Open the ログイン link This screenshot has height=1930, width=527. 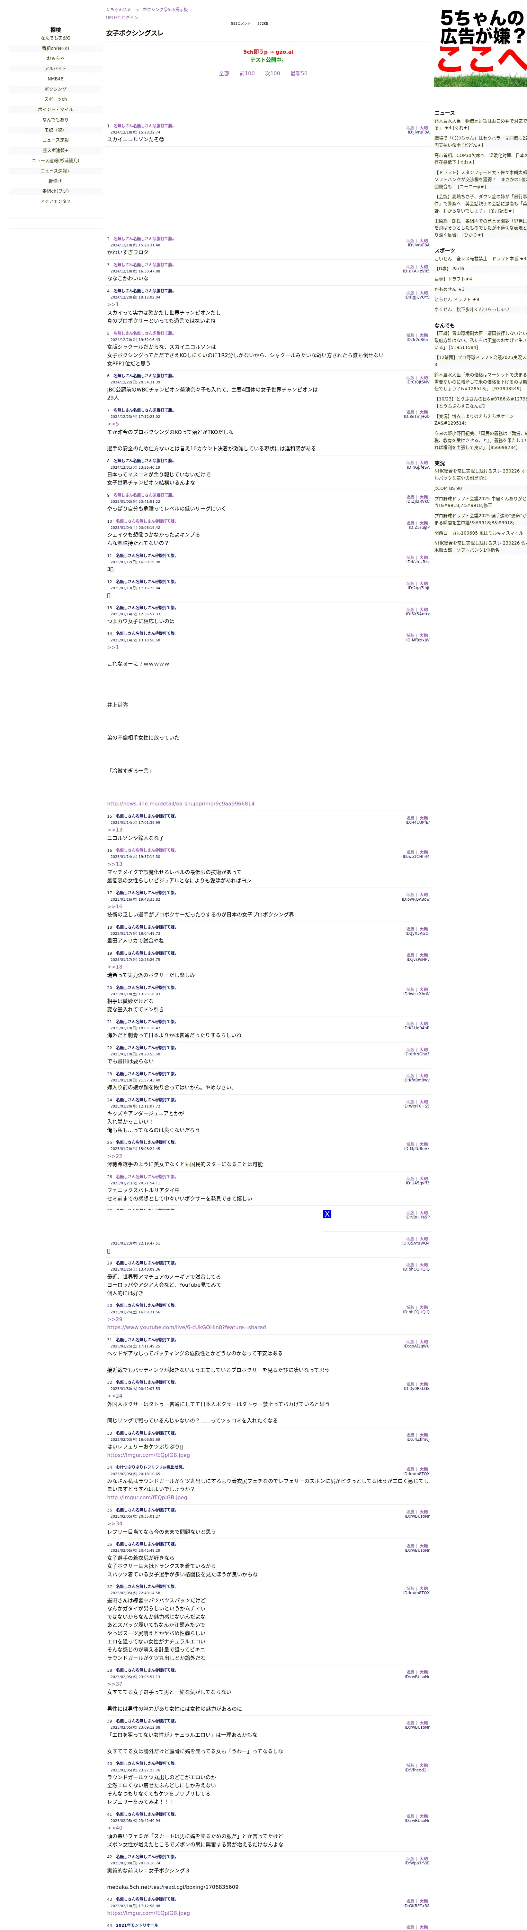click(130, 17)
